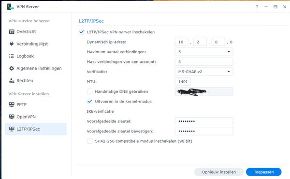Toggle Uitvoeren in de kernel-modus checkbox
Viewport: 290px width, 179px height.
(90, 102)
